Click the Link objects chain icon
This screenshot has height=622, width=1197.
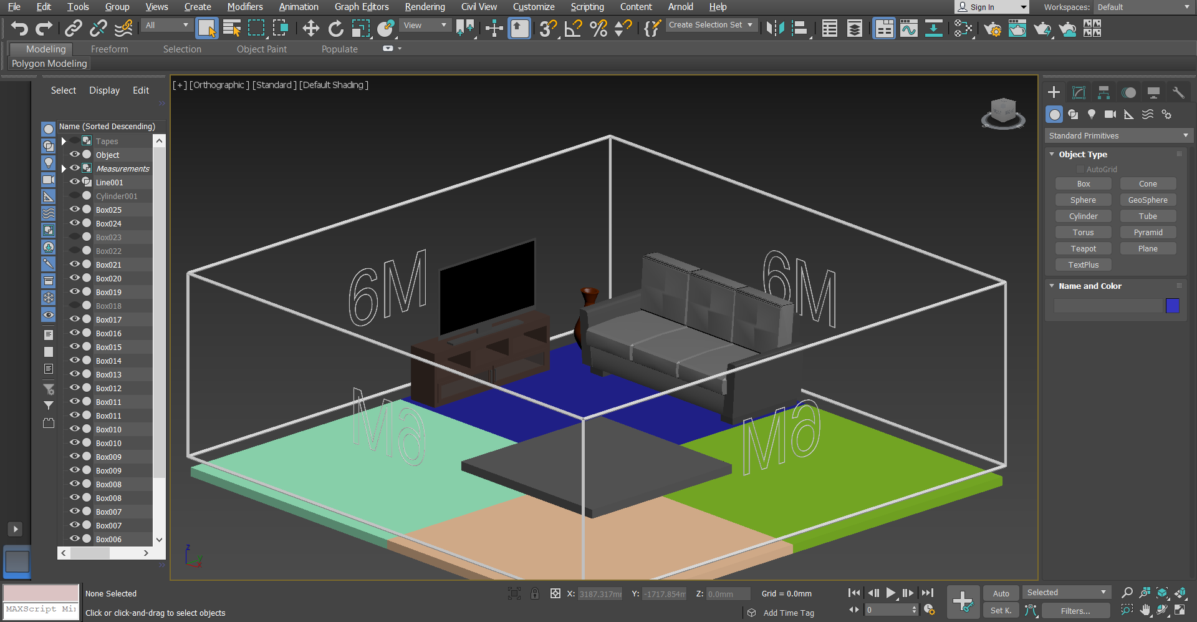coord(74,28)
